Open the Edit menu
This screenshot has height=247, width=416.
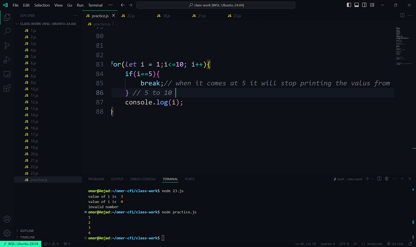(x=26, y=5)
